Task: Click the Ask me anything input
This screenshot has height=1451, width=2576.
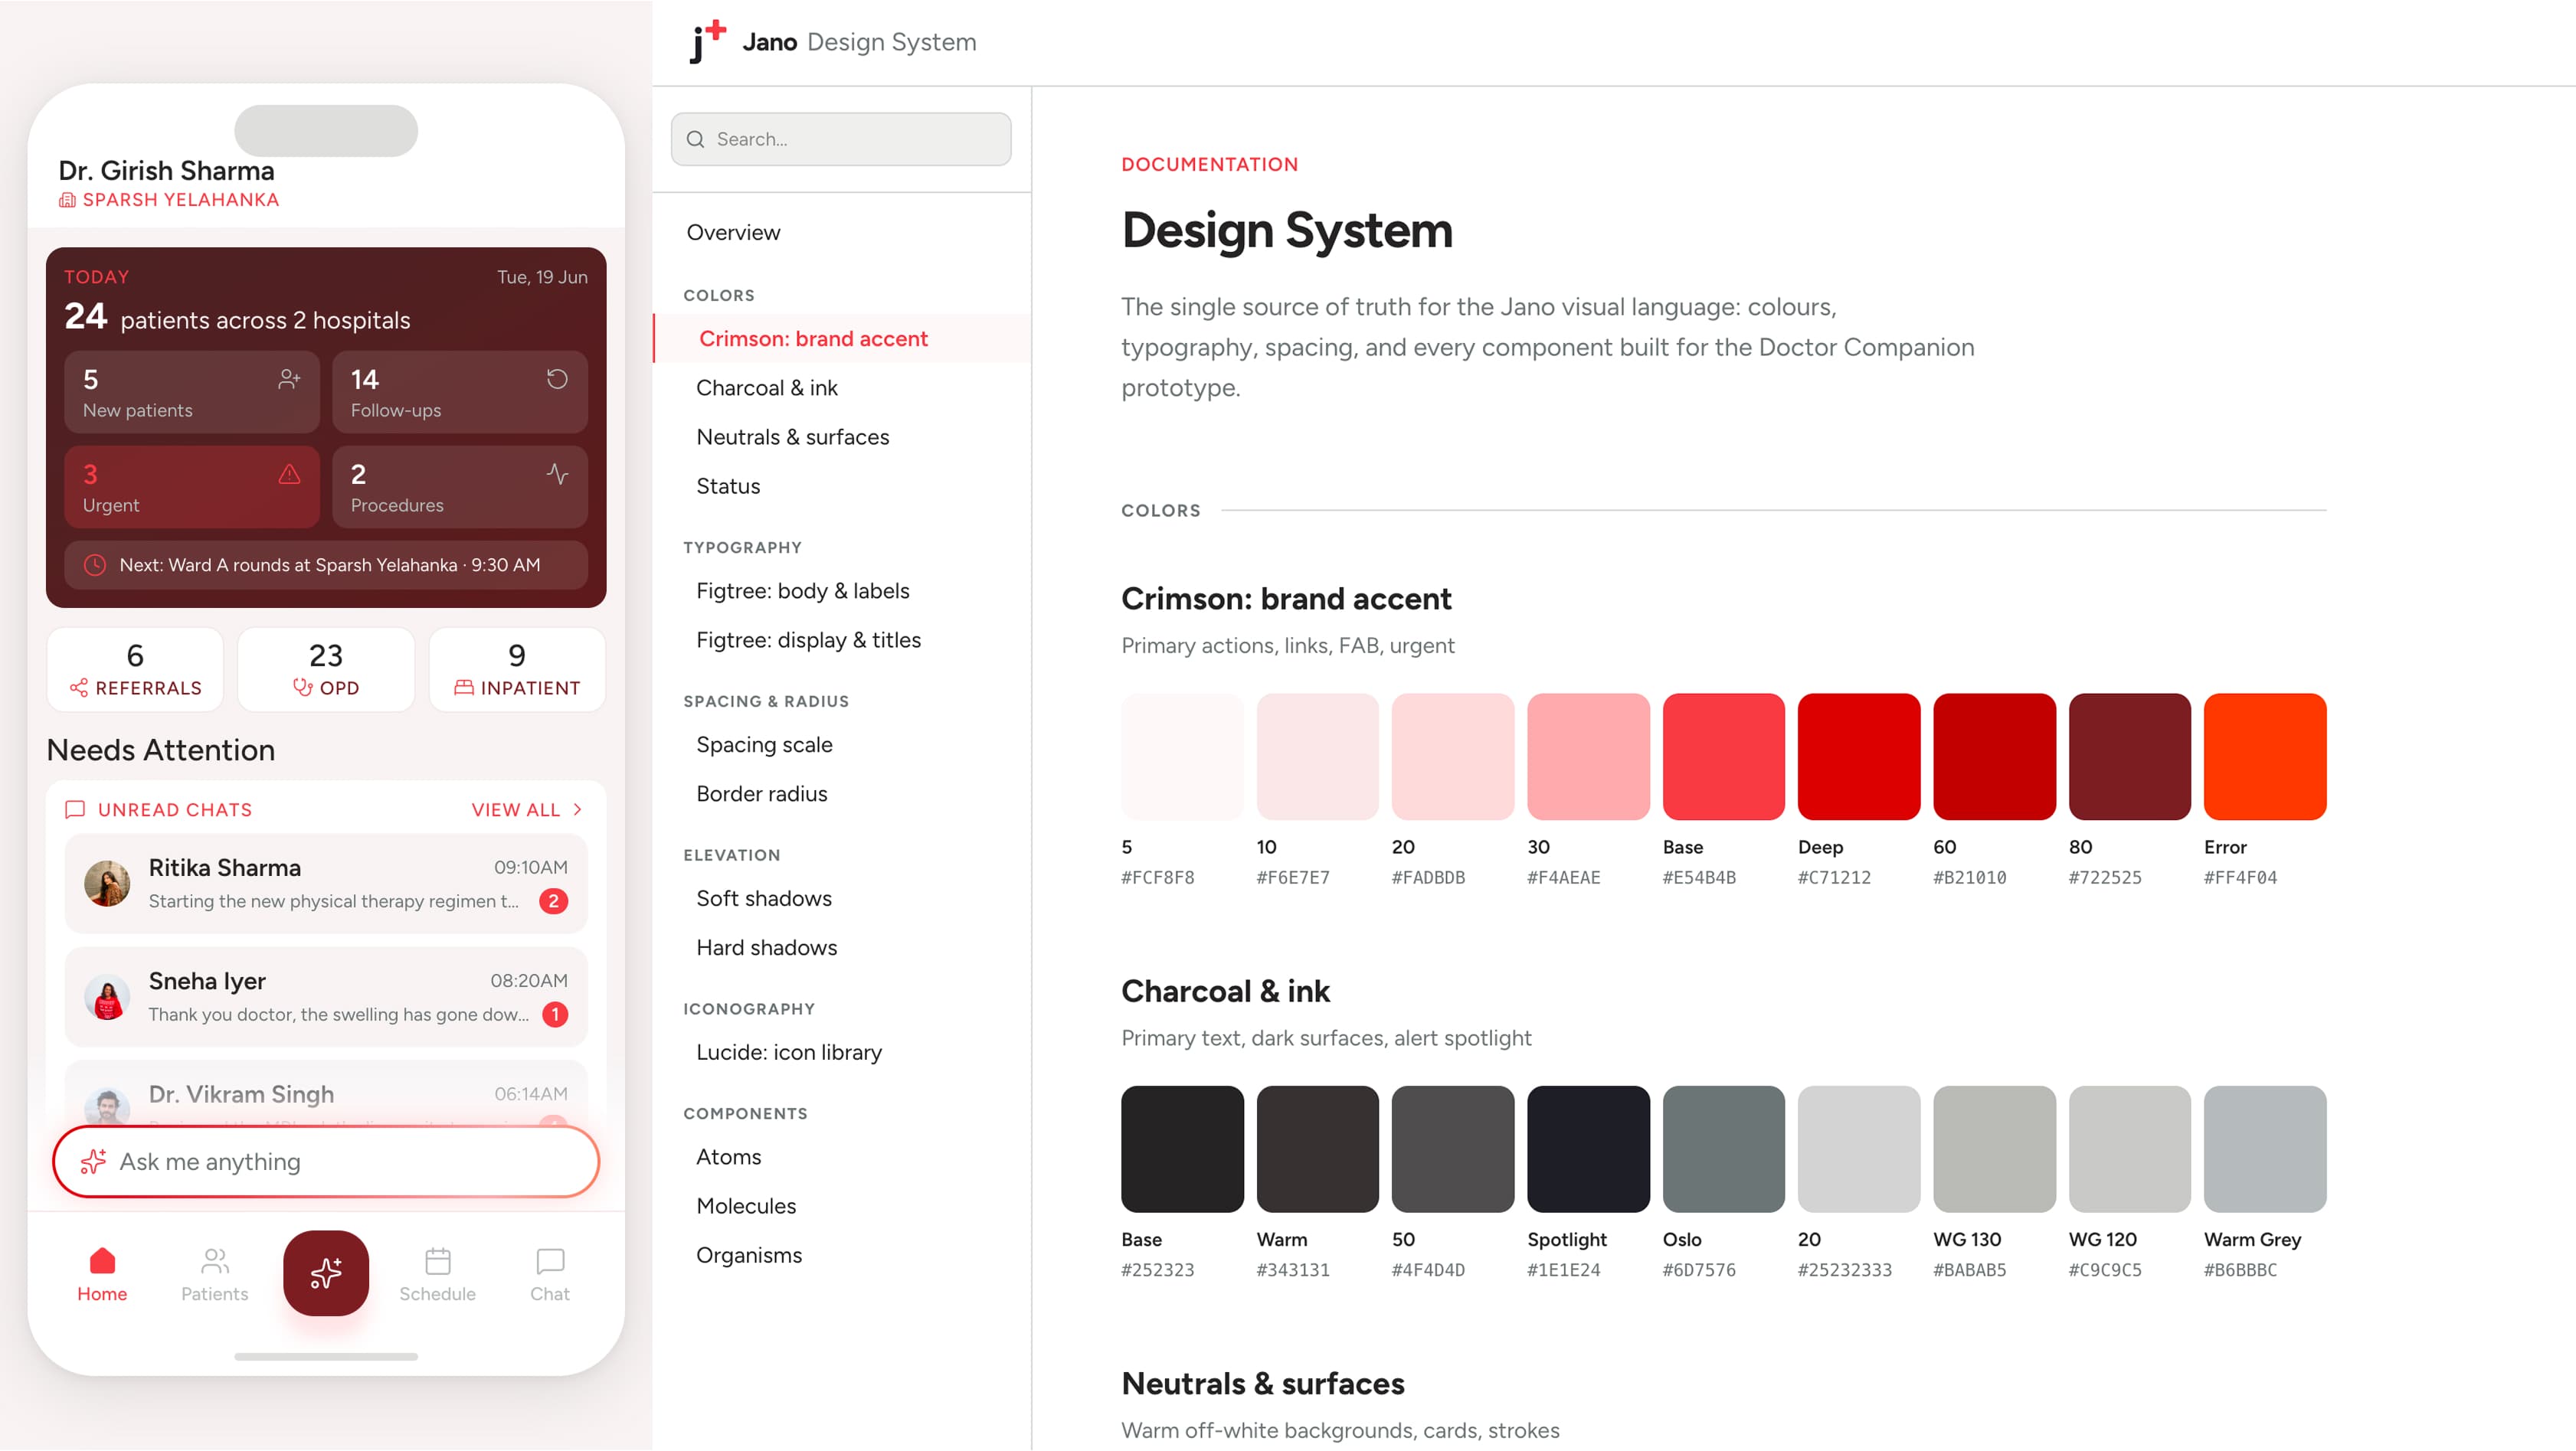Action: click(326, 1162)
